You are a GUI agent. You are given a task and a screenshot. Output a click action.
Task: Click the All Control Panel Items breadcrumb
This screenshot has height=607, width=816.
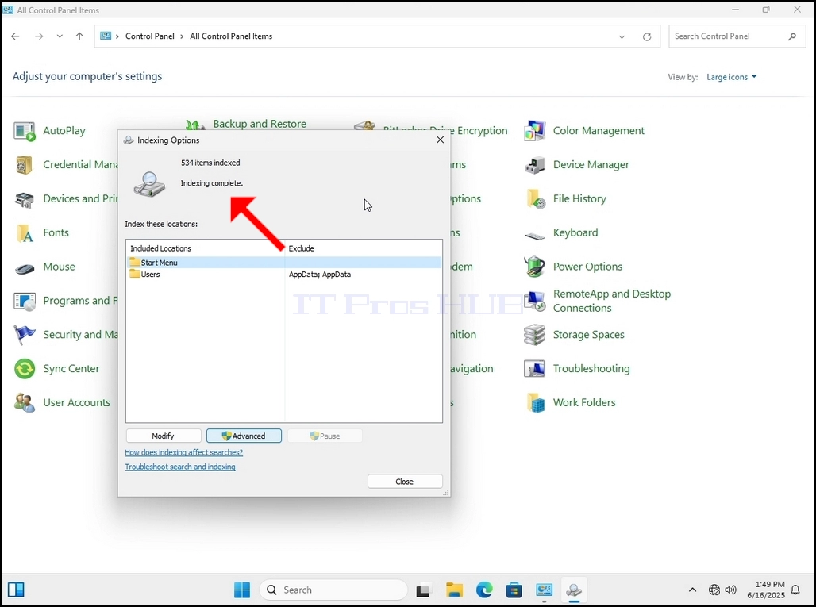tap(231, 36)
